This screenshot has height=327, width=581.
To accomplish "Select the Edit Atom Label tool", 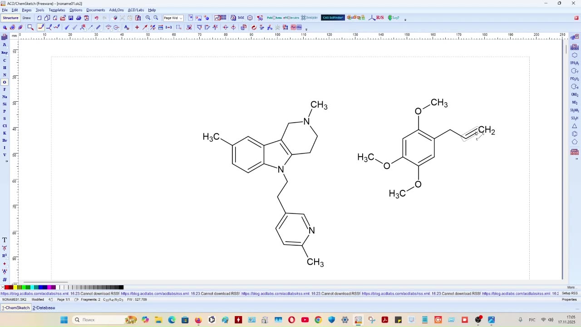I will coord(127,27).
